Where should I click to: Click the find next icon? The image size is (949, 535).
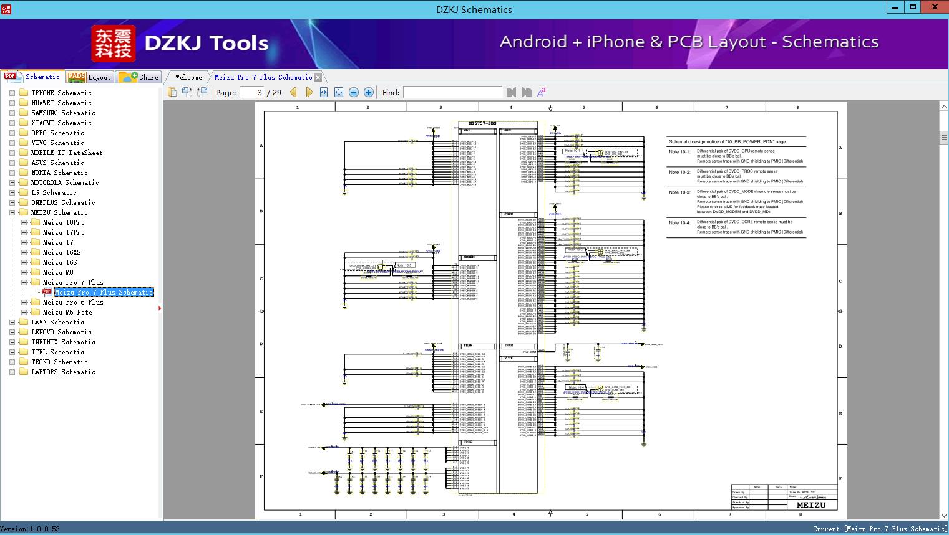pos(527,92)
